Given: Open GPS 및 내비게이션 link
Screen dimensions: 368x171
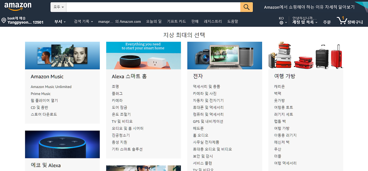Looking at the screenshot, I should (x=208, y=121).
